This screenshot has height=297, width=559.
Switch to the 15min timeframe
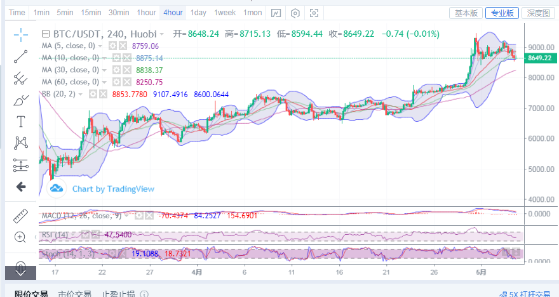(91, 13)
